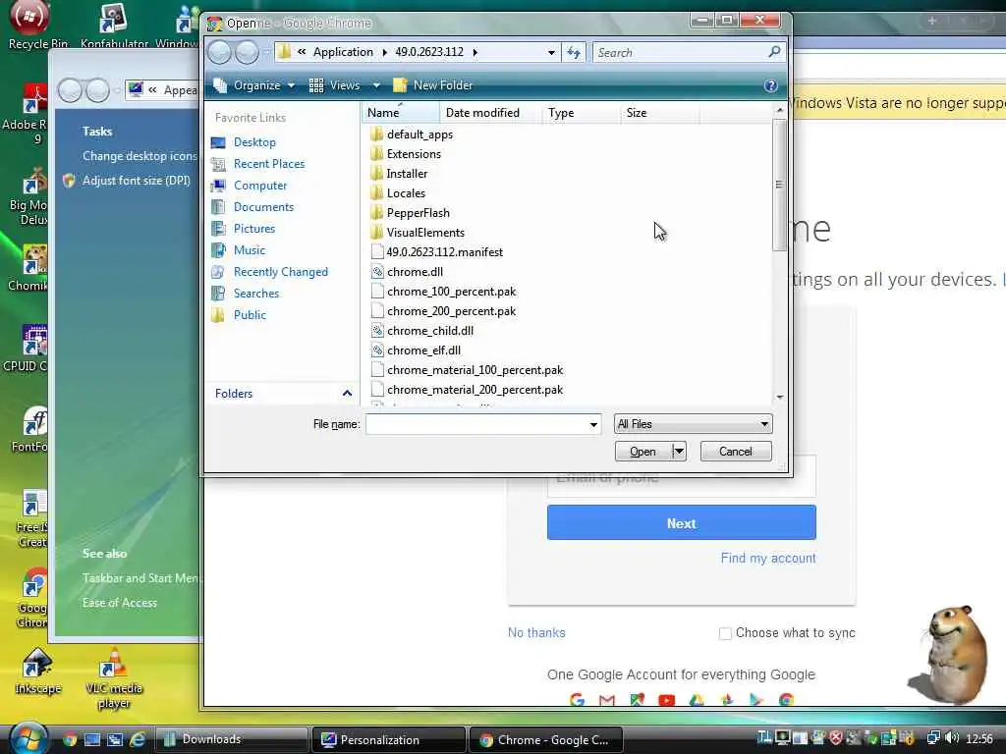
Task: Click the search magnifier icon in the Open dialog
Action: (x=774, y=52)
